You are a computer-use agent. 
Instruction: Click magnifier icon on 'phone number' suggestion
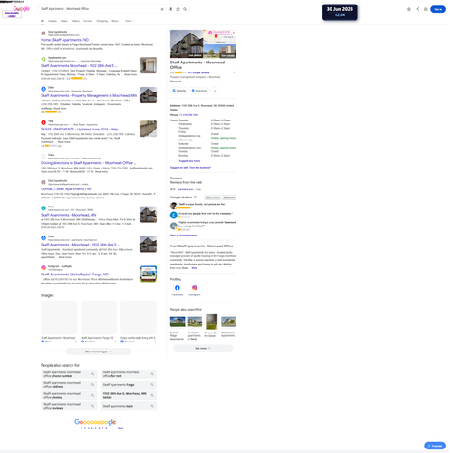coord(93,374)
